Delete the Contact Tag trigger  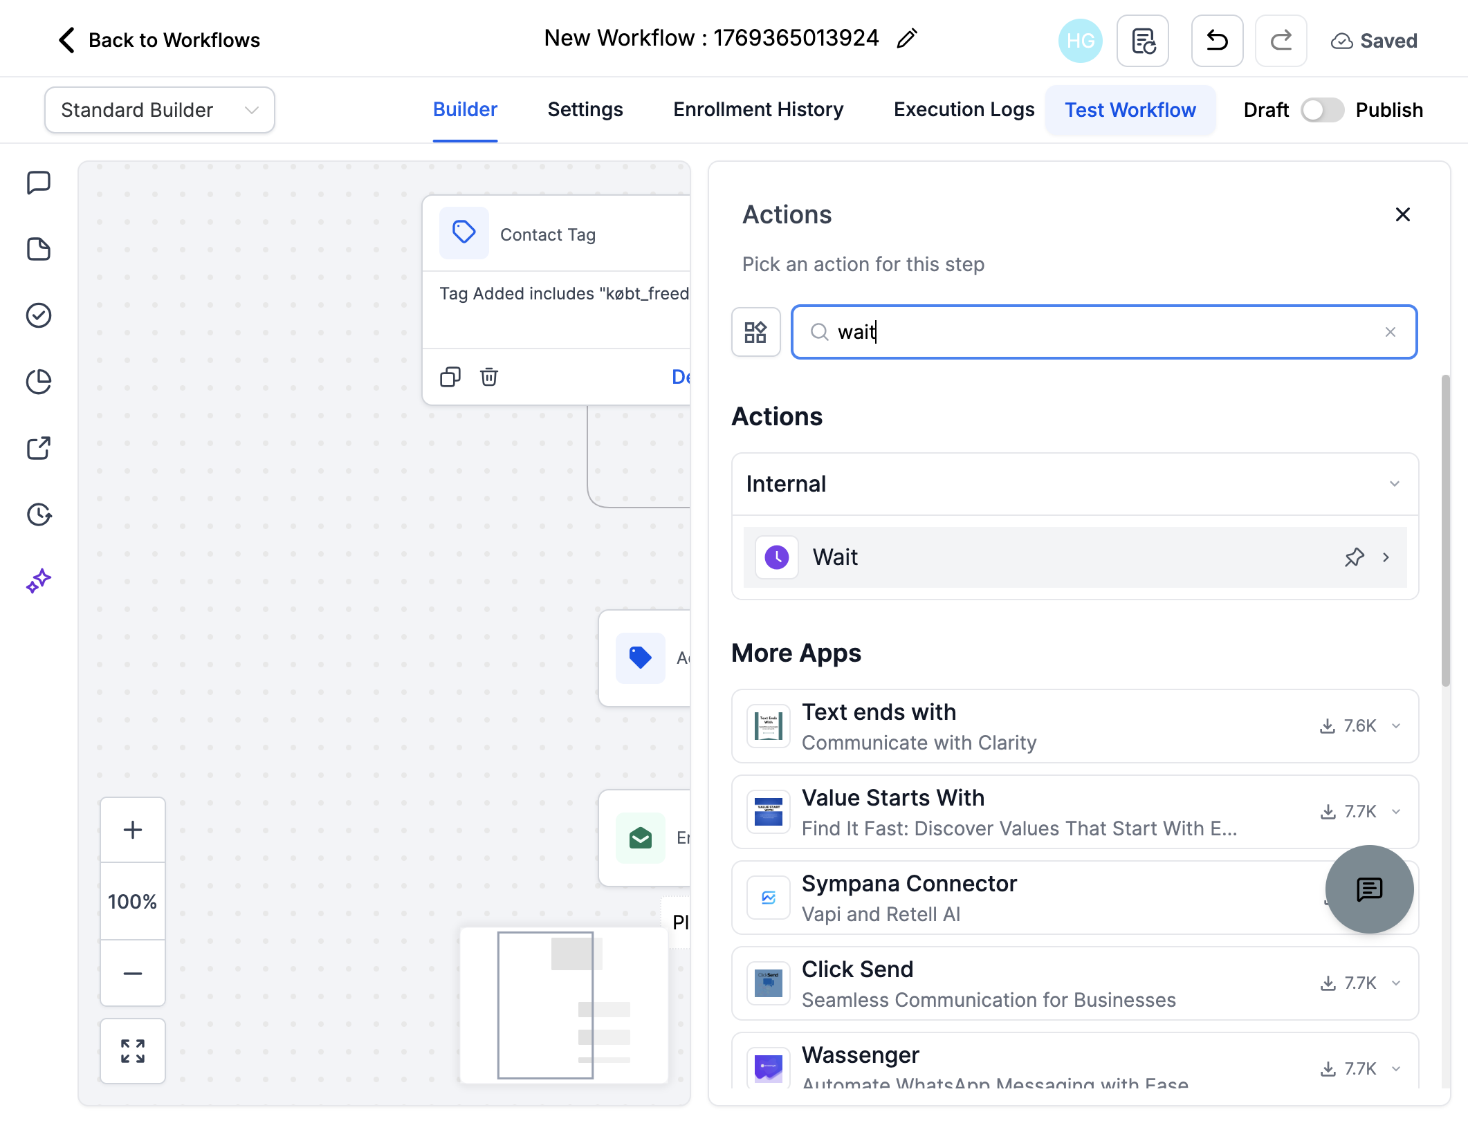[x=489, y=377]
